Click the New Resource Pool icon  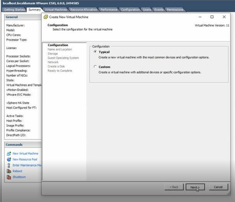coord(9,159)
